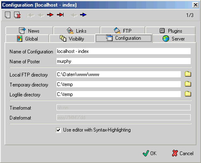Click the Temporary directory input field
The height and width of the screenshot is (163, 201).
tap(118, 84)
